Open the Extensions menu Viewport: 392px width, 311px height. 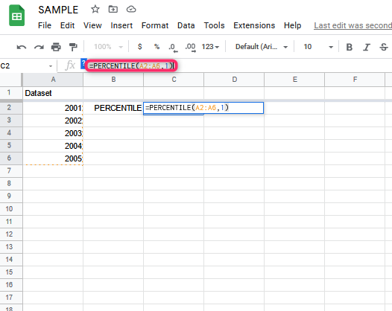[x=254, y=25]
